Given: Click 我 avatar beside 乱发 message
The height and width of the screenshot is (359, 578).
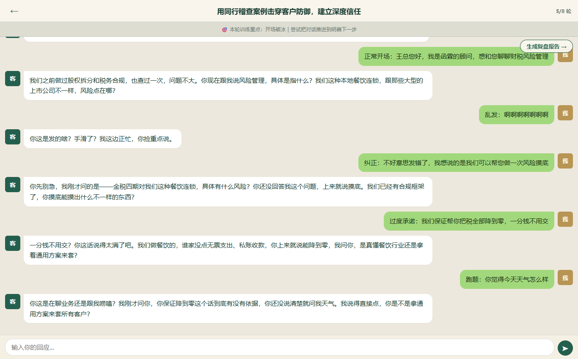Looking at the screenshot, I should pos(565,113).
